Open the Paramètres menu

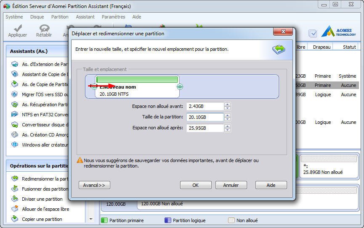click(114, 17)
